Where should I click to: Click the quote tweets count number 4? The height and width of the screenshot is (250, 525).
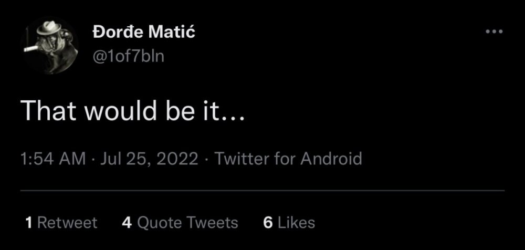tap(127, 223)
